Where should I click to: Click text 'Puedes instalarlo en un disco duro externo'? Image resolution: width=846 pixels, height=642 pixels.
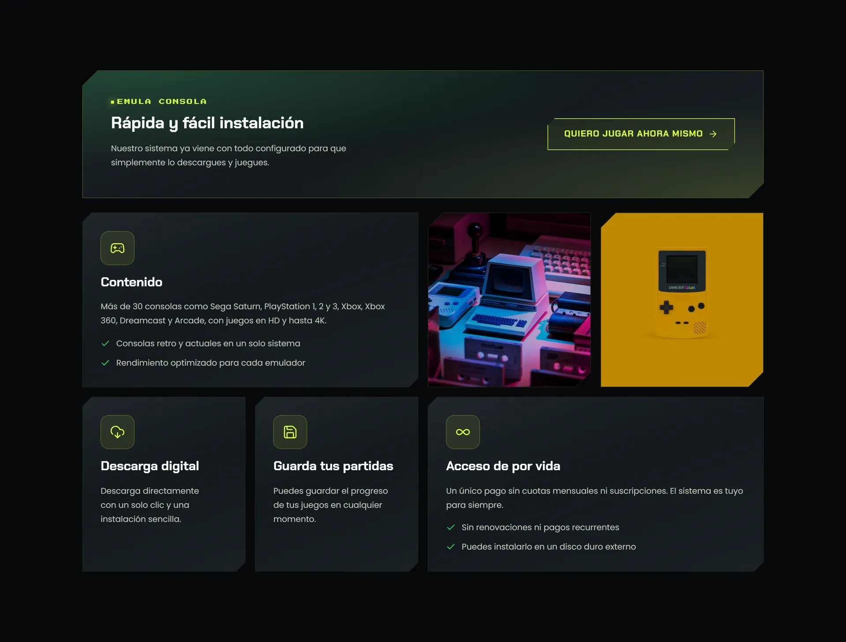(549, 547)
